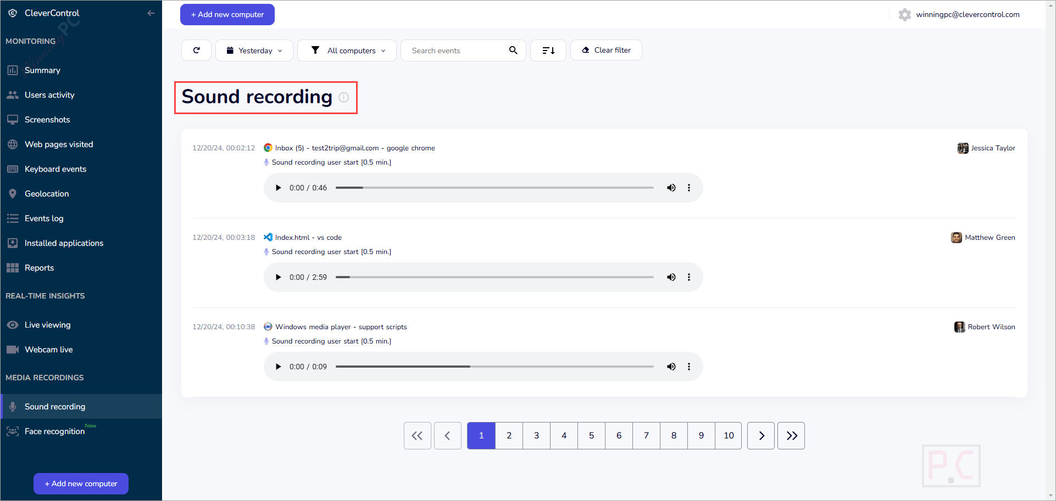Seek in the 2:59 recording progress bar

pyautogui.click(x=494, y=277)
